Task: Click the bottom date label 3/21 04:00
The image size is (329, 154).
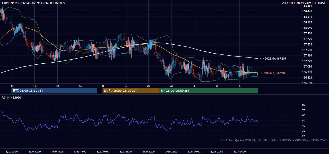Action: (x=240, y=152)
